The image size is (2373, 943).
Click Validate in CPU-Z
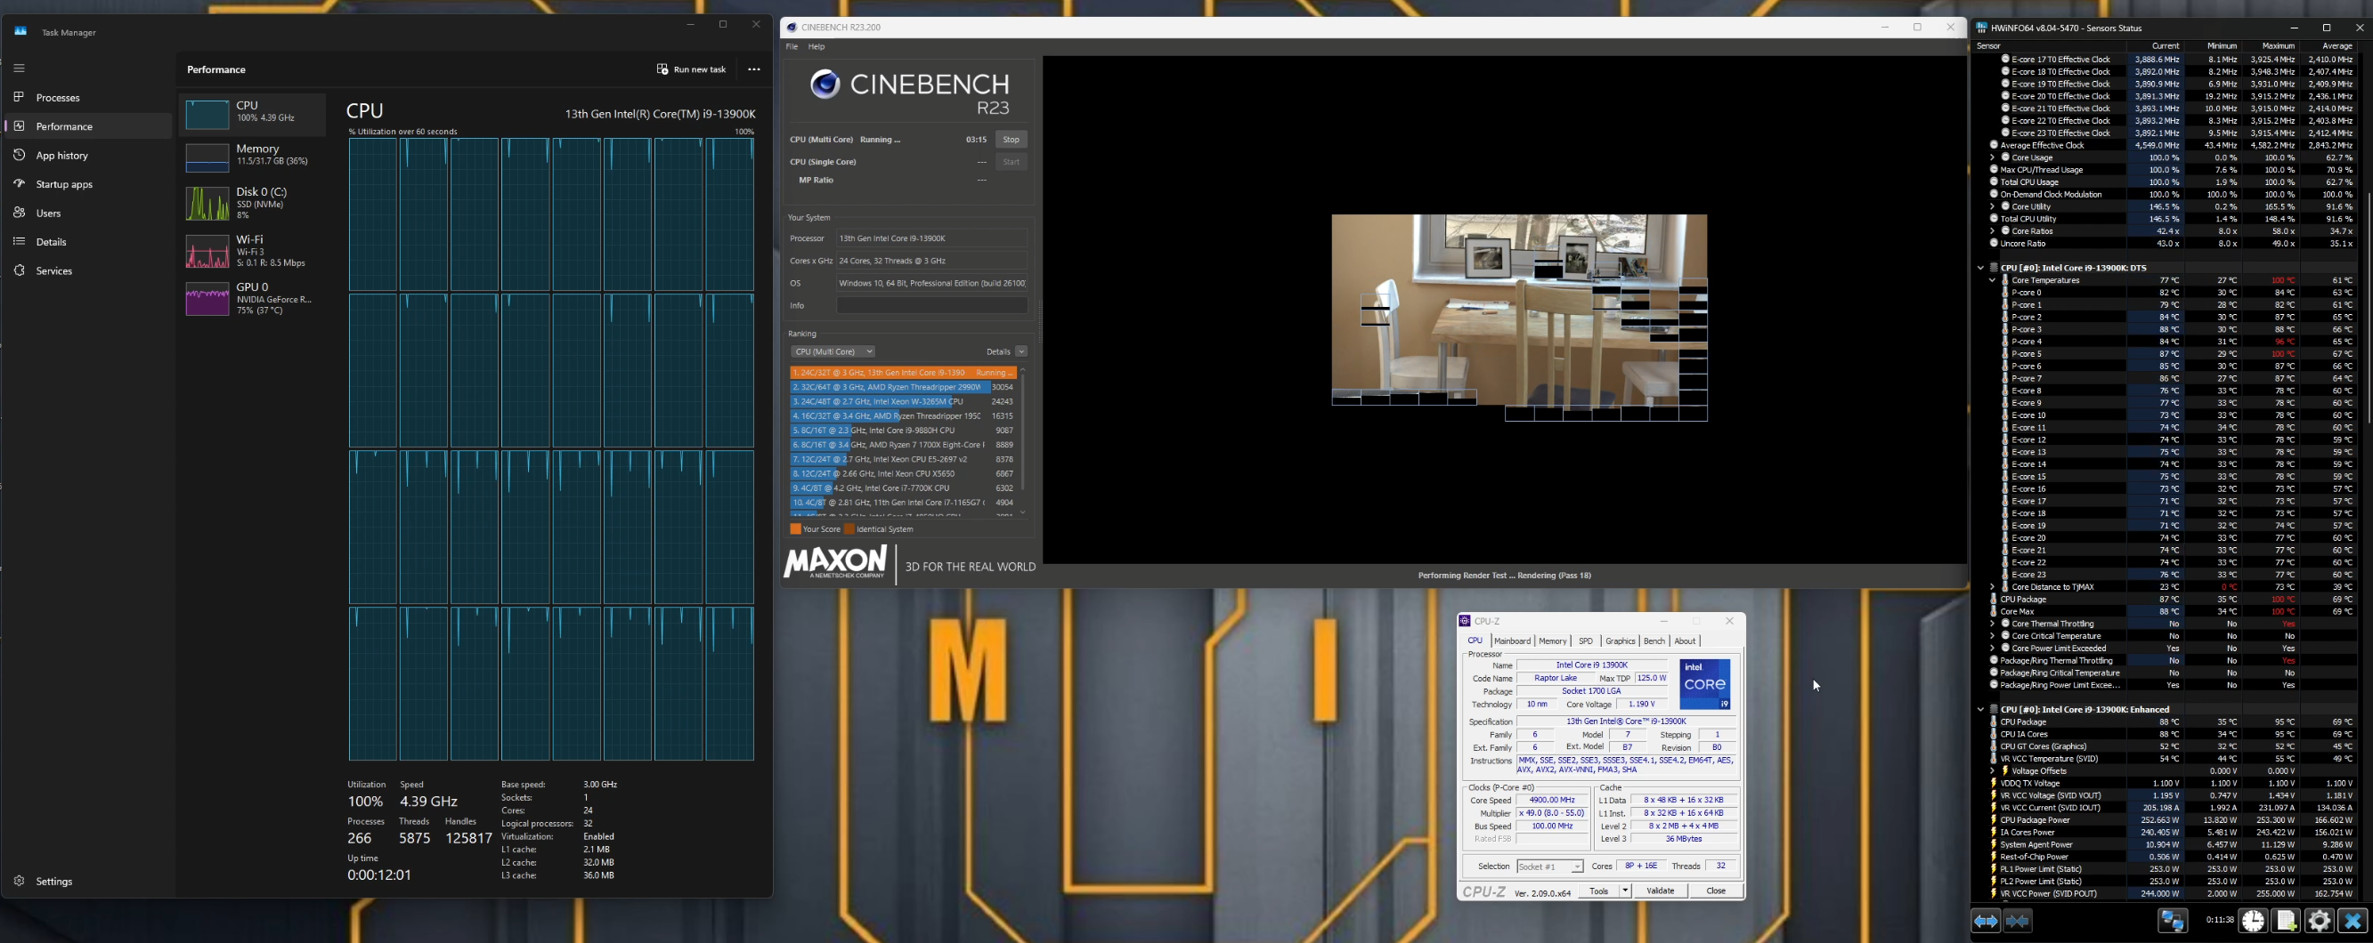coord(1660,891)
